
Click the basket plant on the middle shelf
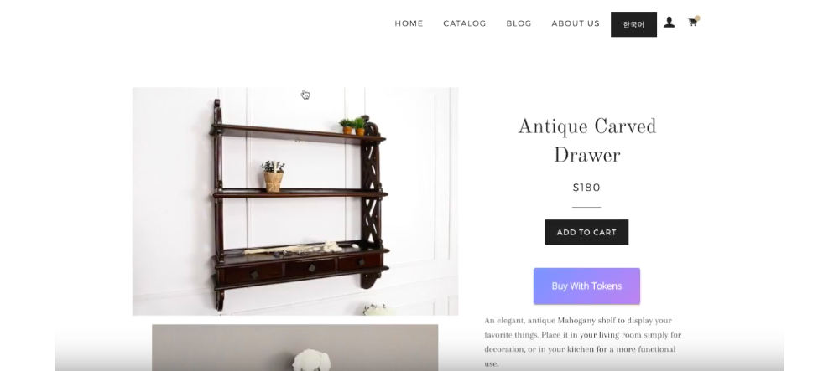[x=273, y=176]
